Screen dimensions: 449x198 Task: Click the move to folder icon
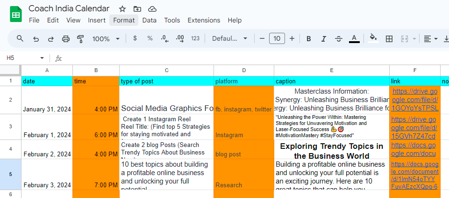click(x=137, y=9)
